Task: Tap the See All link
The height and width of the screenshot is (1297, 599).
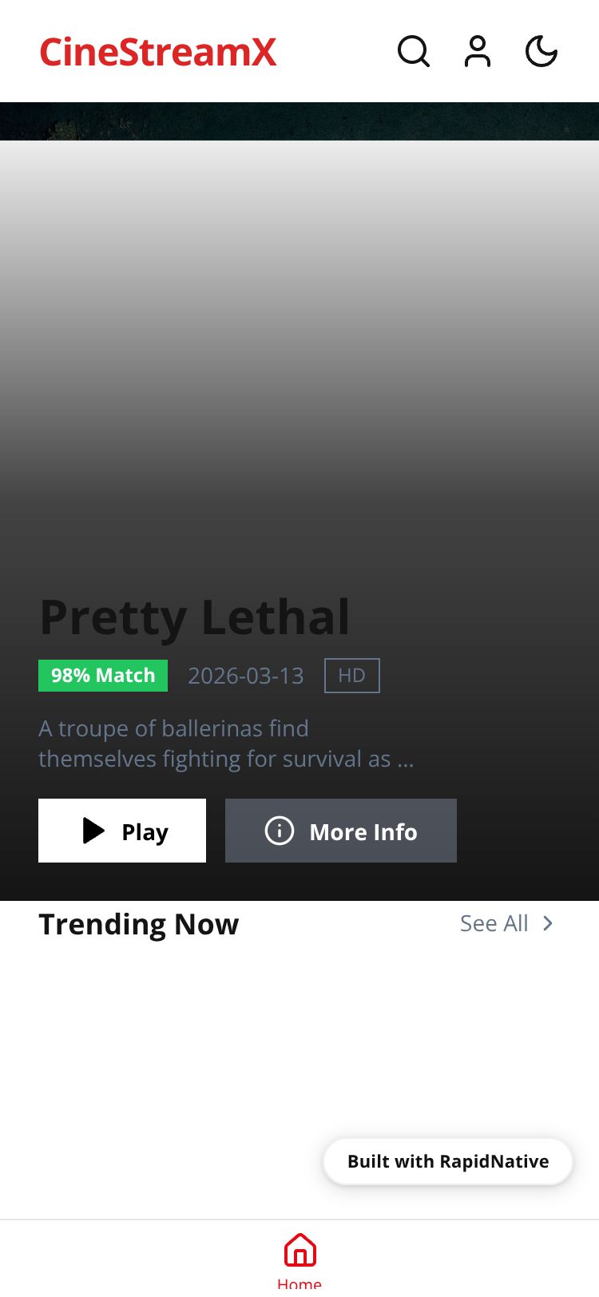Action: tap(494, 923)
